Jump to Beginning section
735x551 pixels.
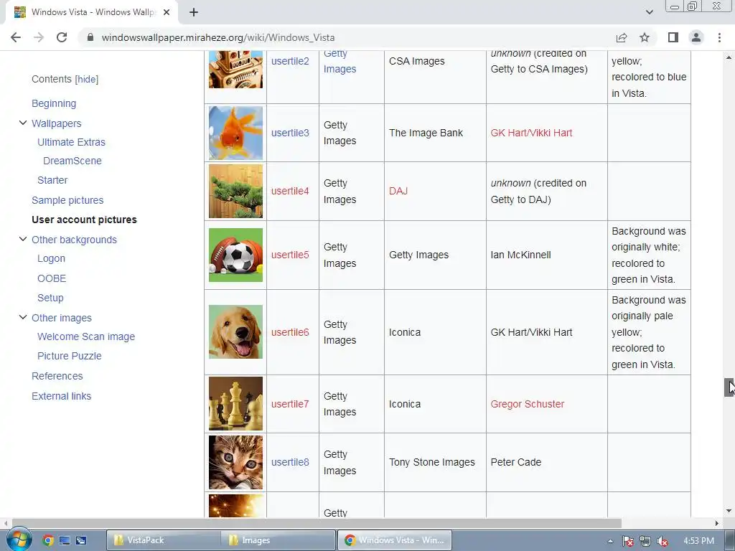(x=54, y=103)
